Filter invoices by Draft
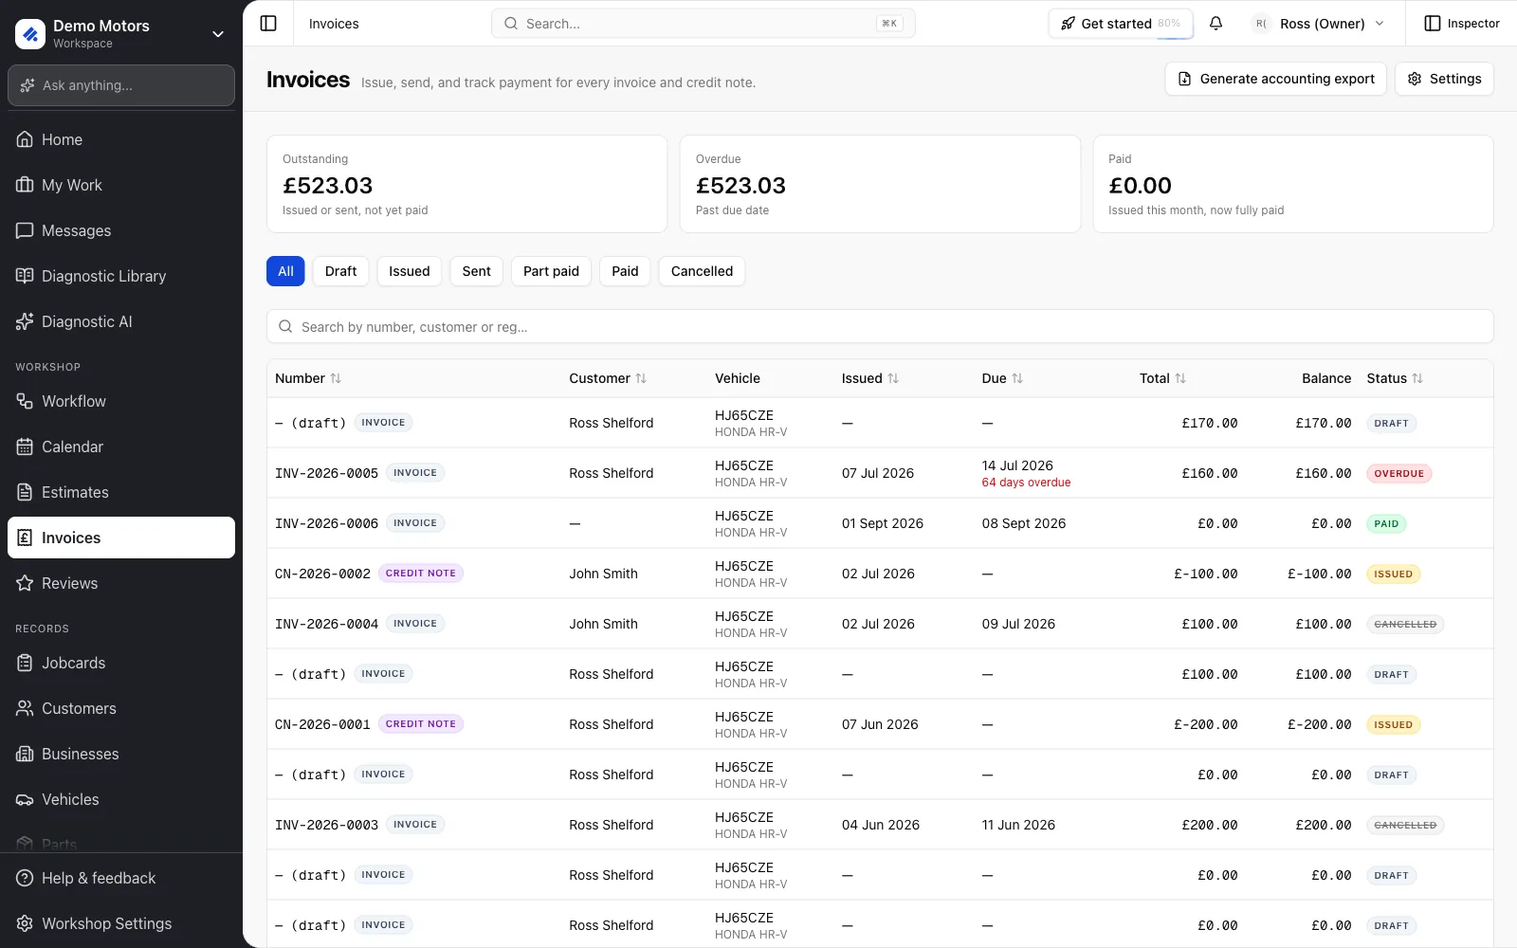 point(340,271)
